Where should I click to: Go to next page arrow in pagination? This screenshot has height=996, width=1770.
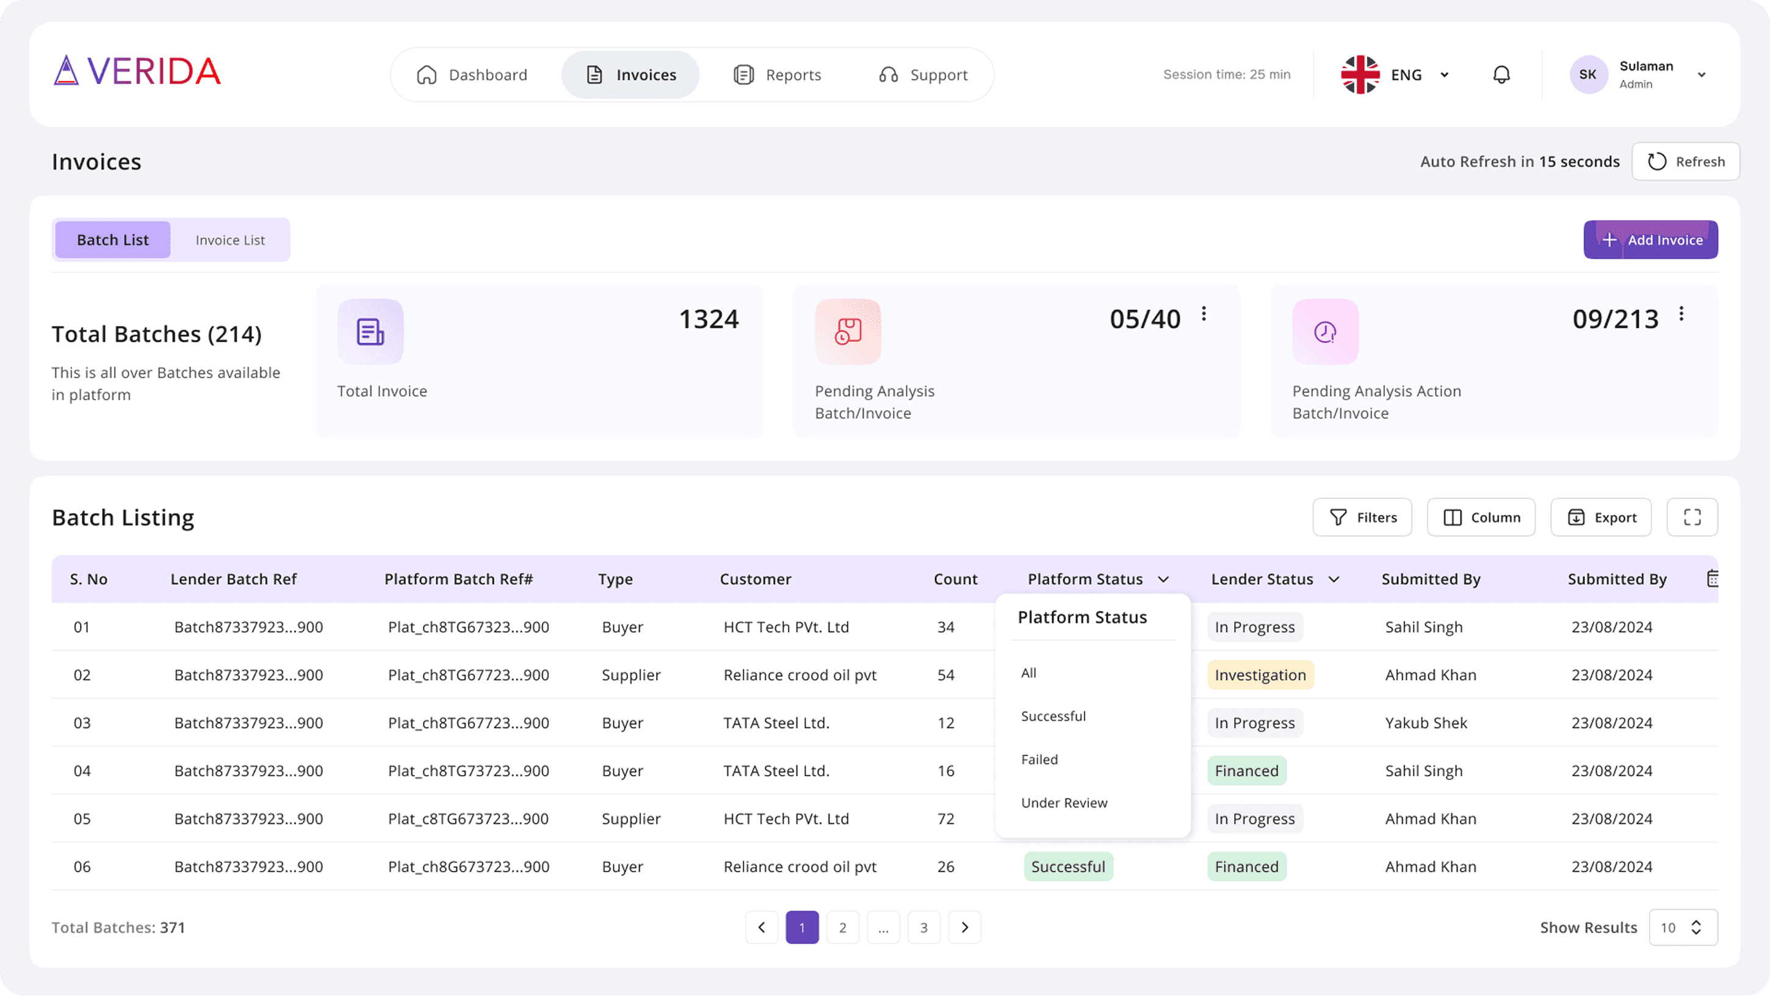click(x=964, y=927)
